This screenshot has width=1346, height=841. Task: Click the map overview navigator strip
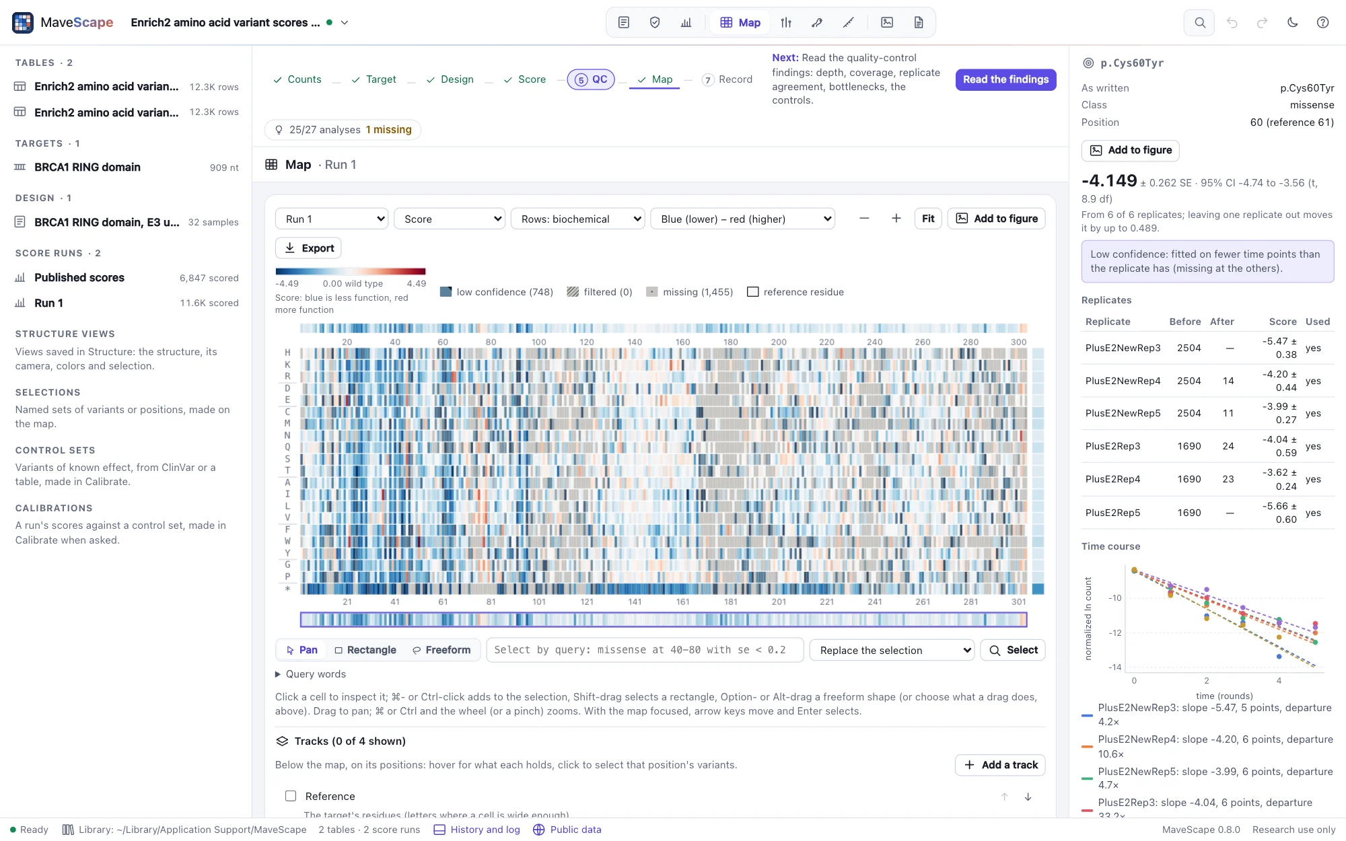[x=664, y=620]
